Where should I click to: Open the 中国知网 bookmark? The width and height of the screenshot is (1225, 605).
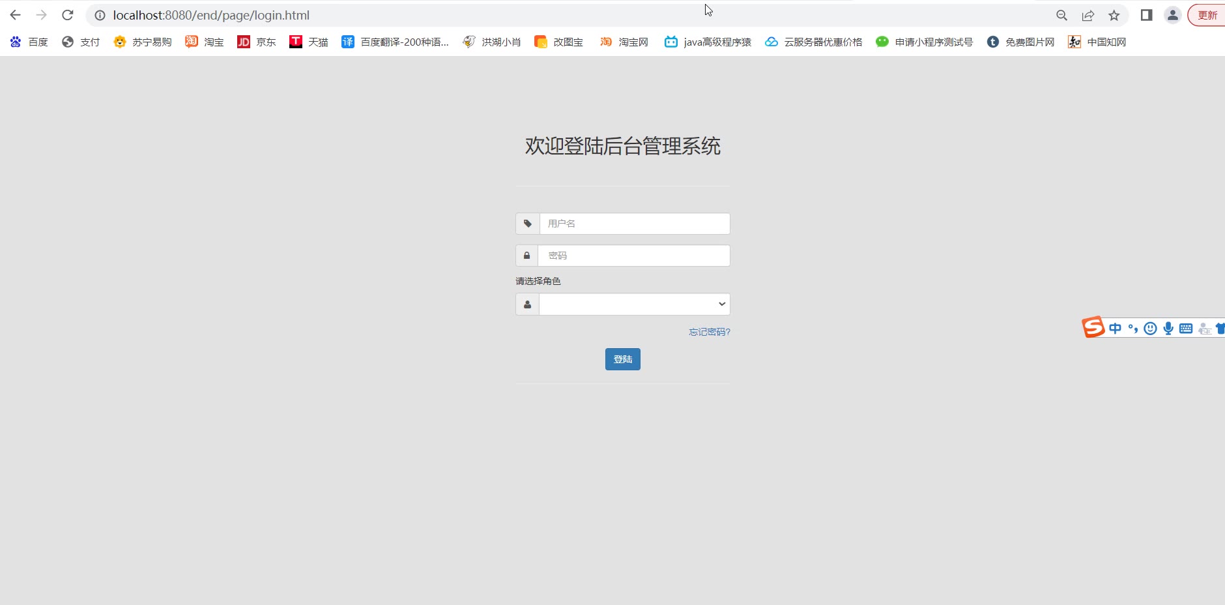(1097, 42)
